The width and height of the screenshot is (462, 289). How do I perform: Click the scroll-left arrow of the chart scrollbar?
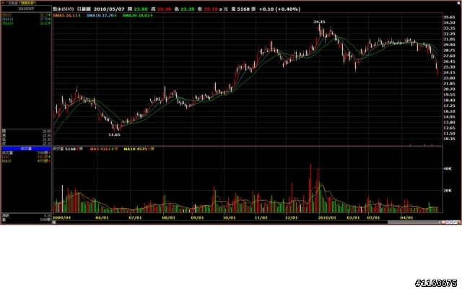click(54, 222)
